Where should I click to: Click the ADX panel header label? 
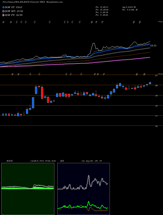[62, 161]
